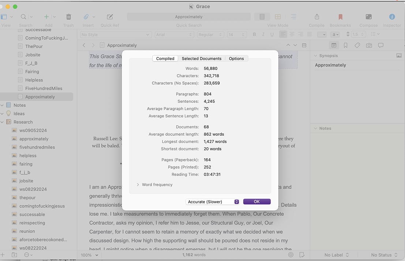Click the Insert paperclip icon

[86, 17]
